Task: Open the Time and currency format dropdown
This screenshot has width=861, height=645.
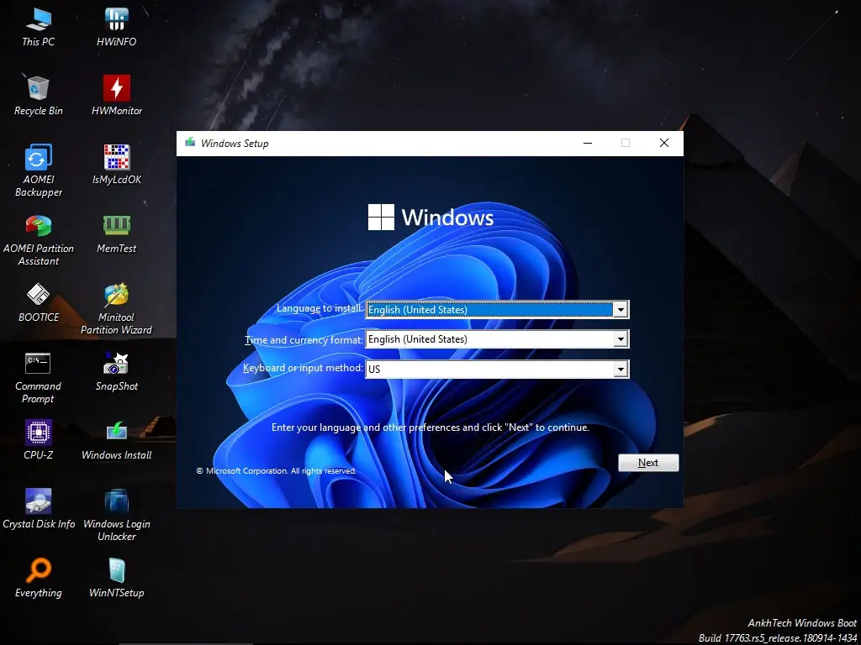Action: point(621,339)
